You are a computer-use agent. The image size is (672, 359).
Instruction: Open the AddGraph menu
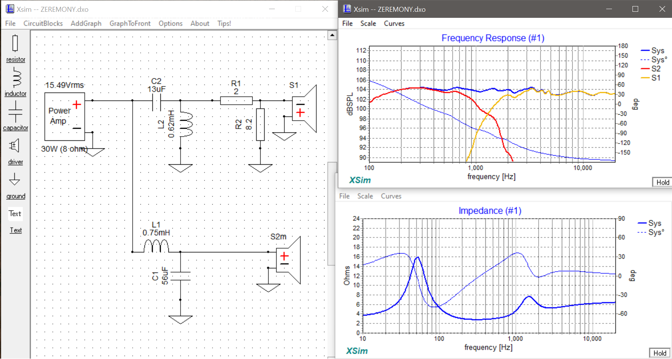coord(86,24)
